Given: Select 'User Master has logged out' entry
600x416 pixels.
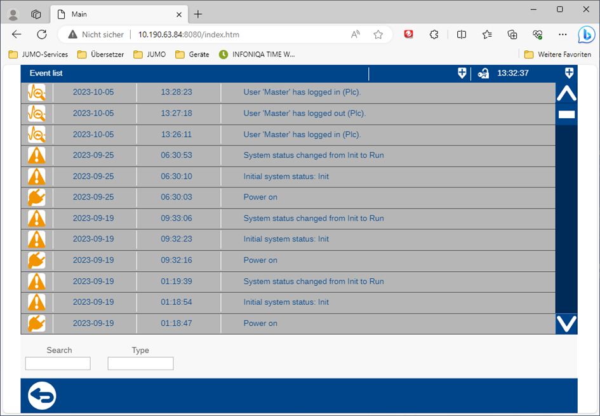Looking at the screenshot, I should 304,114.
